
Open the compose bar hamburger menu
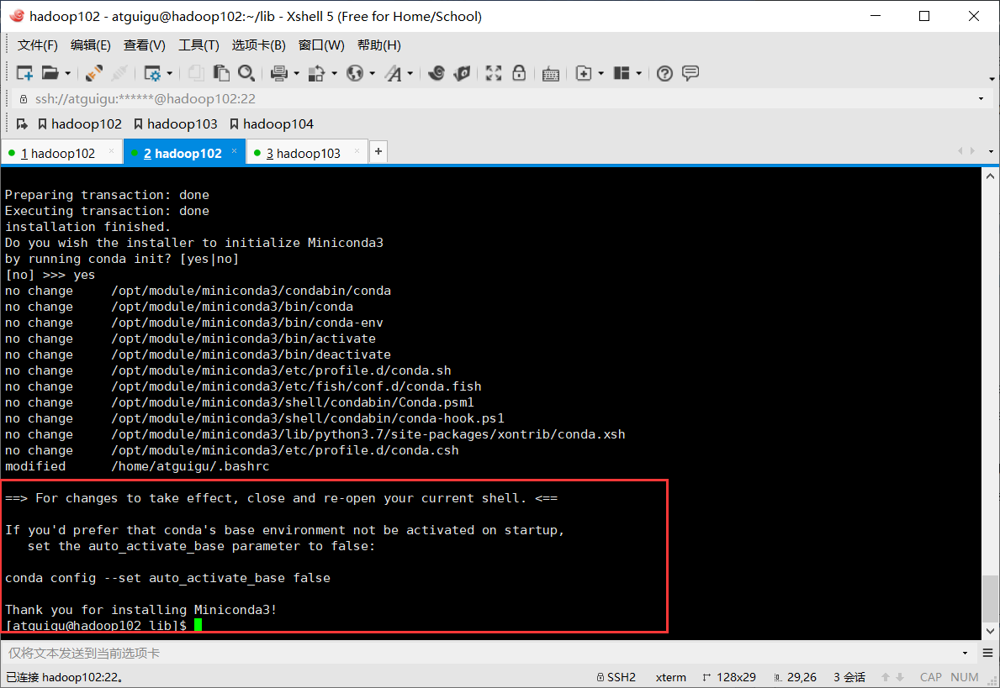tap(988, 653)
